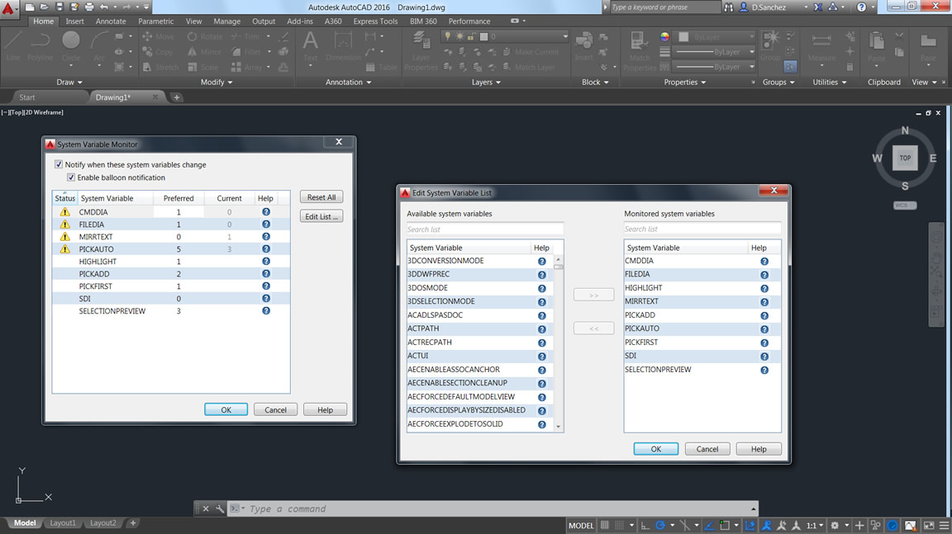
Task: Click help icon next to 3DCONVERSIONMODE
Action: [542, 262]
